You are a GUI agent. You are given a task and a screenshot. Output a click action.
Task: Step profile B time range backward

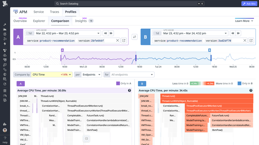(233, 33)
